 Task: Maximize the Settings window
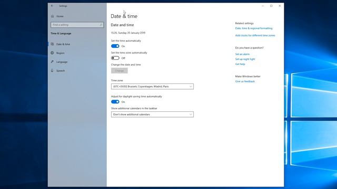coord(271,6)
